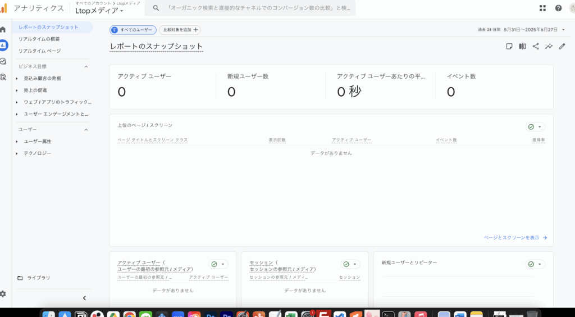Open the Admin settings gear icon
This screenshot has height=317, width=575.
(3, 294)
